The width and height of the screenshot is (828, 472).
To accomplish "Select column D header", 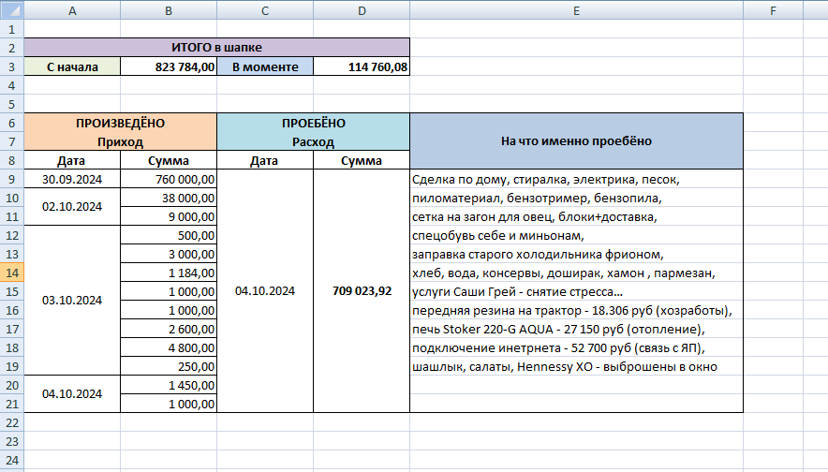I will coord(362,10).
